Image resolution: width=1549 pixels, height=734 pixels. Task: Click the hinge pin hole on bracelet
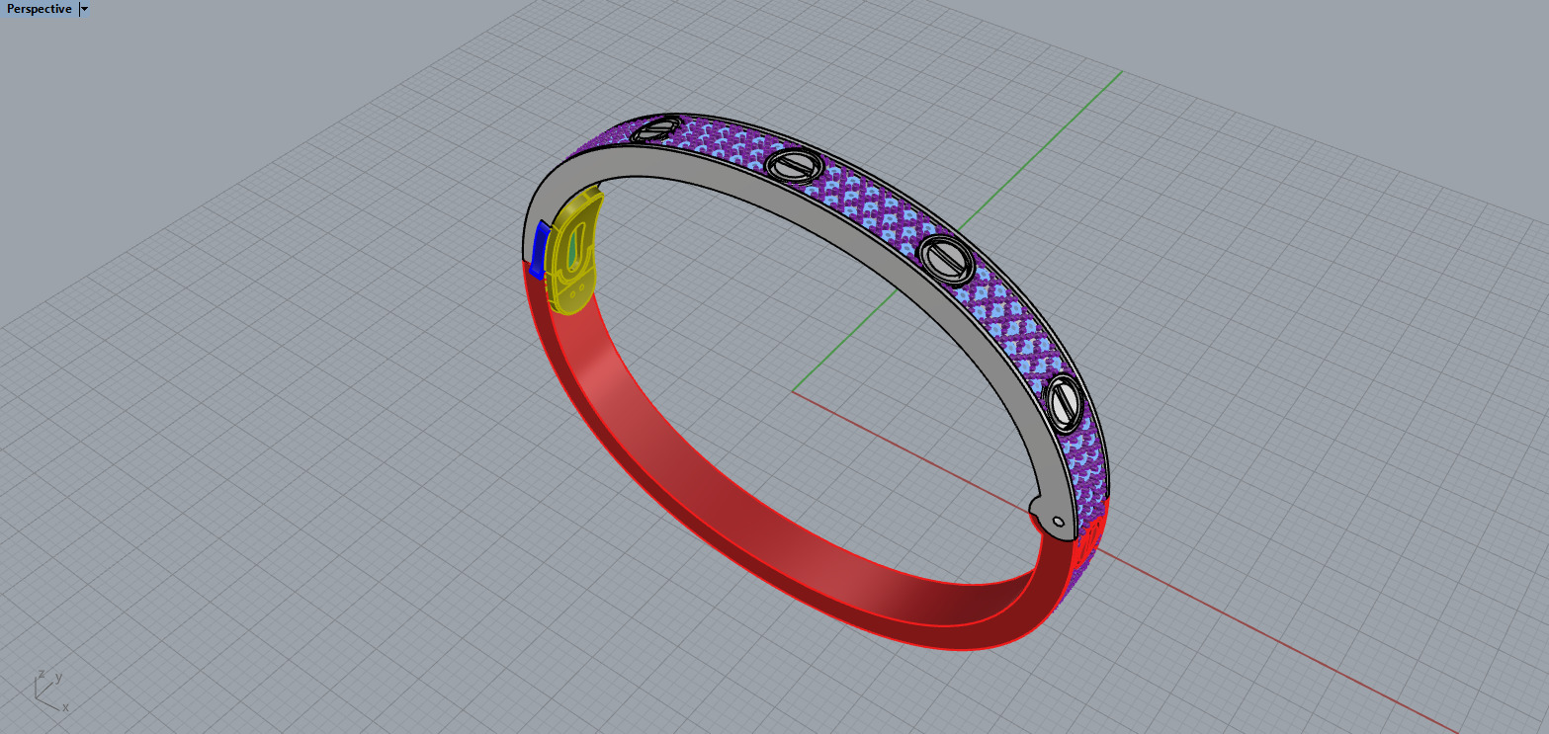(1059, 521)
